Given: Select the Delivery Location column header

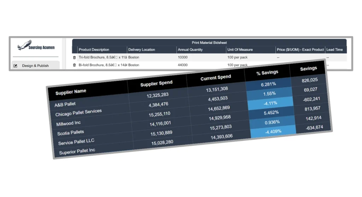Looking at the screenshot, I should pyautogui.click(x=152, y=50).
